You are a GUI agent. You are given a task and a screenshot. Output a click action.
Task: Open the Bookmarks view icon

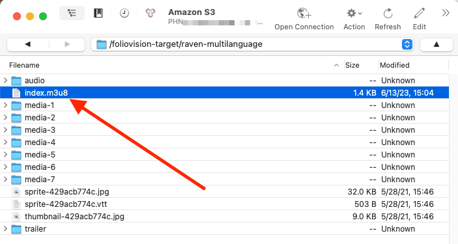(x=98, y=13)
